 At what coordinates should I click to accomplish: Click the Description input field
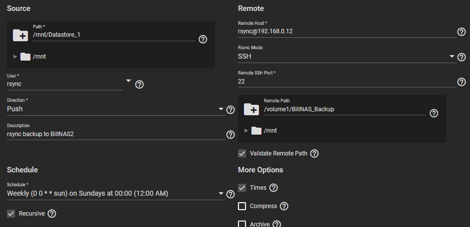click(x=116, y=134)
